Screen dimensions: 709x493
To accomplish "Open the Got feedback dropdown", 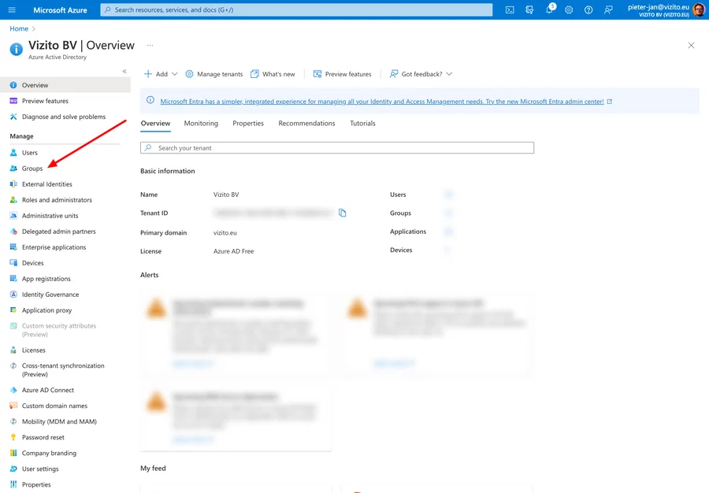I will point(420,73).
